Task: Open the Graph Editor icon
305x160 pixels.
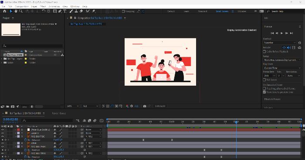Action: 102,120
